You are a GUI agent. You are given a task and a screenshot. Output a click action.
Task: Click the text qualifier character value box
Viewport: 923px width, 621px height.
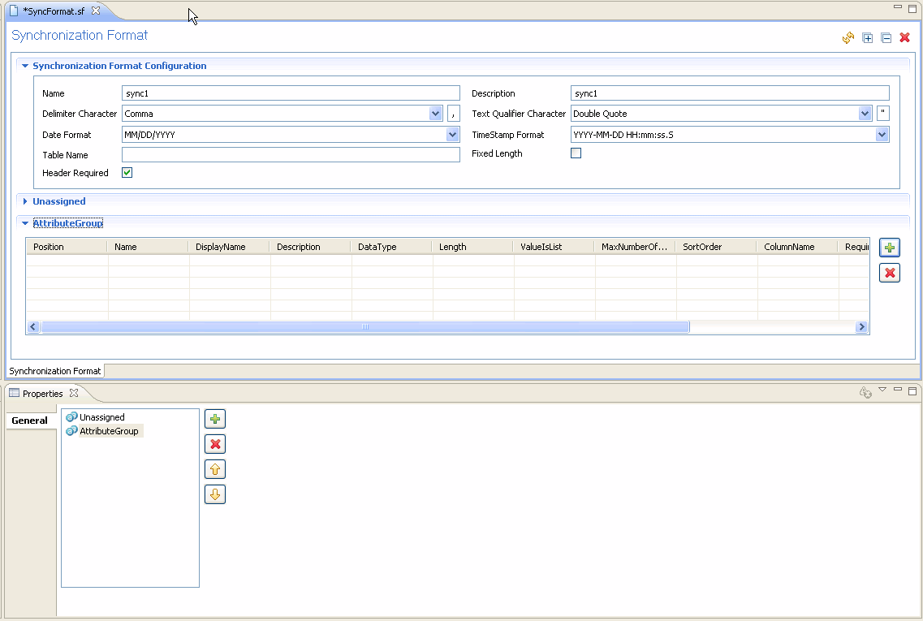point(883,114)
